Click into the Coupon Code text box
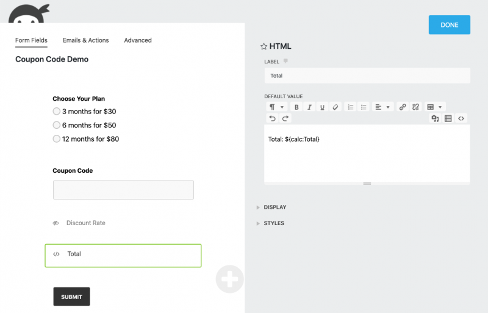 pos(123,190)
